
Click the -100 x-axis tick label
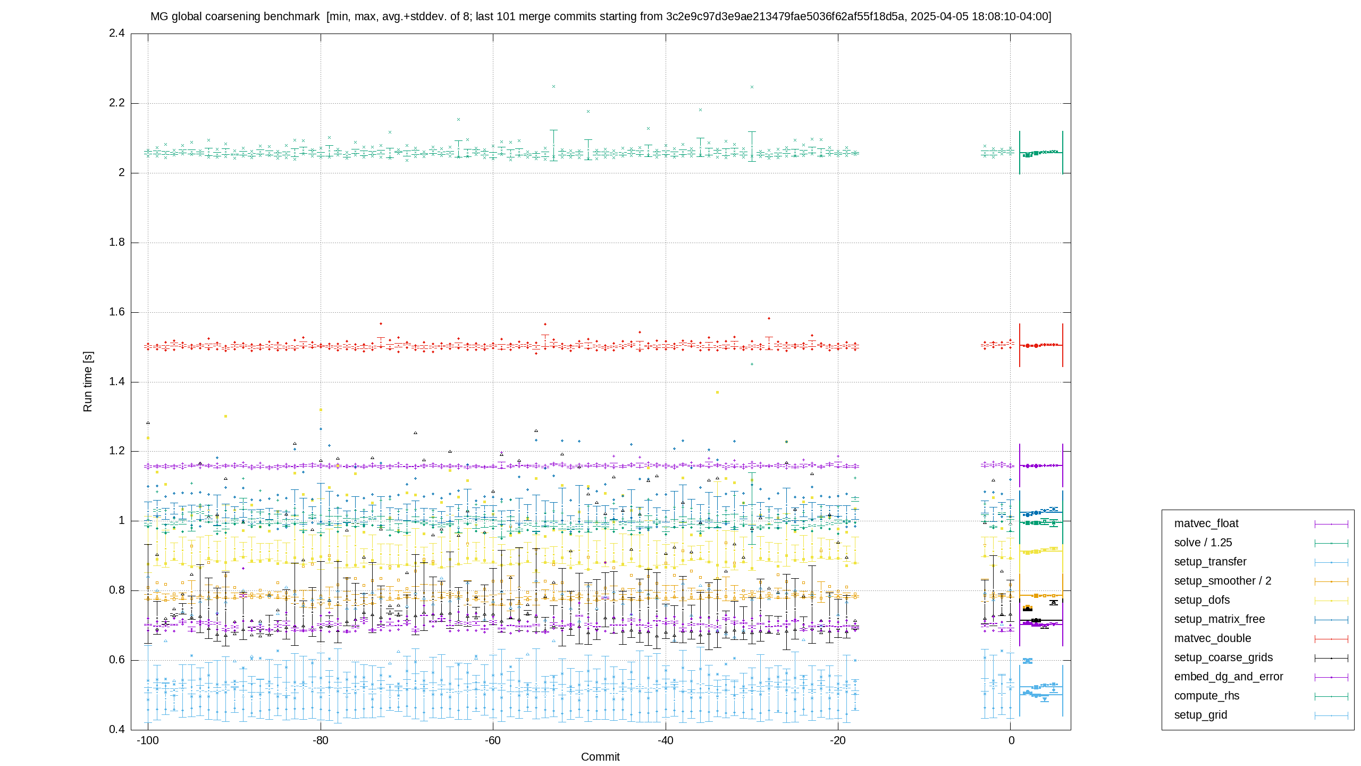coord(148,740)
